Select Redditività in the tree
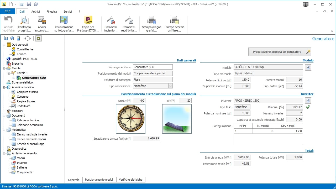 [24, 106]
